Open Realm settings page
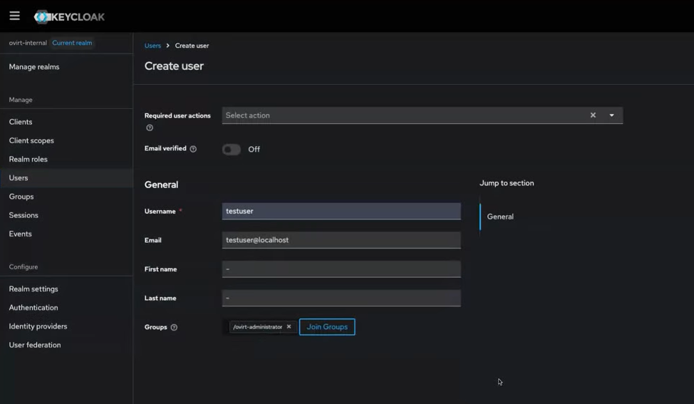The image size is (694, 404). [x=33, y=289]
